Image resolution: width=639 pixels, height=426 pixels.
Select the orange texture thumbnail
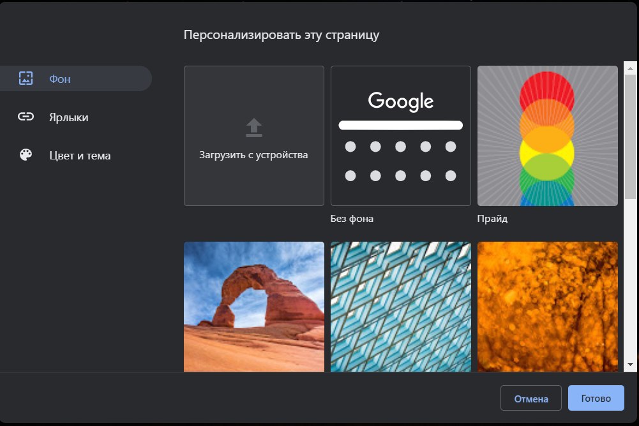click(x=547, y=307)
